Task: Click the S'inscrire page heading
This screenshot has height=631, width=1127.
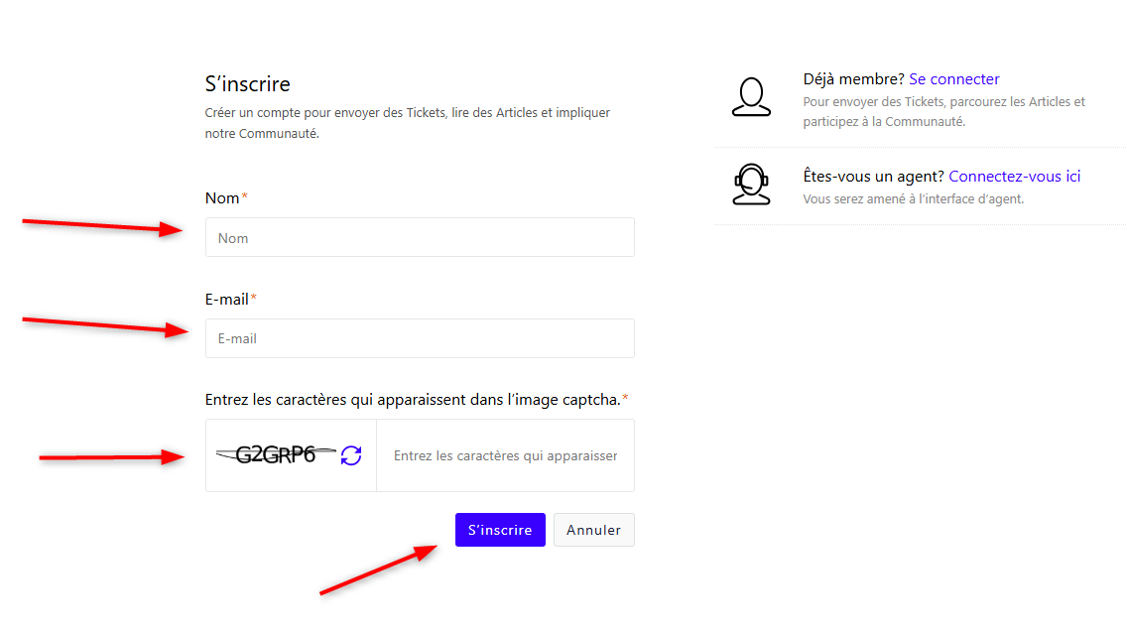Action: [x=247, y=84]
